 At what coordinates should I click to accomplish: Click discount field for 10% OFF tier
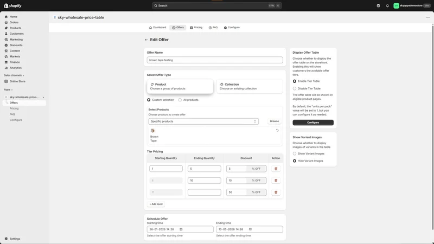(x=236, y=181)
